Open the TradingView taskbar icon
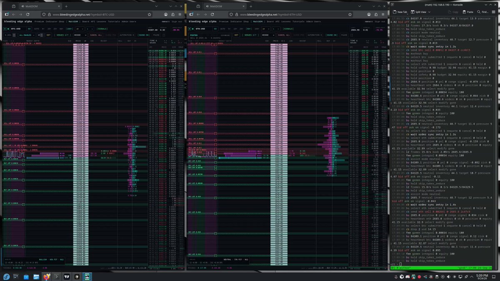The height and width of the screenshot is (281, 500). tap(67, 276)
